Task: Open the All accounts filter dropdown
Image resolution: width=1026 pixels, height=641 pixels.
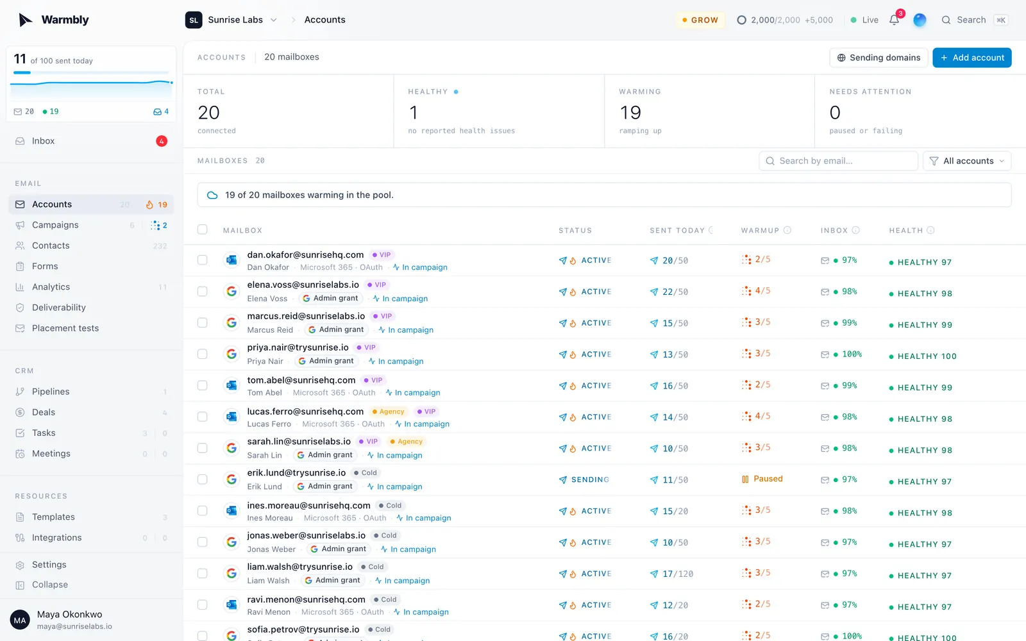Action: [x=967, y=161]
